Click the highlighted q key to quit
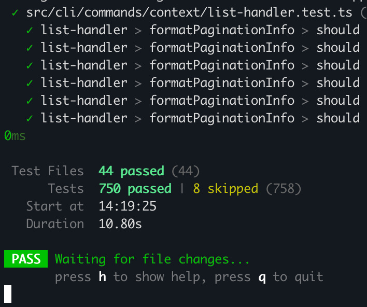This screenshot has width=367, height=307. [x=262, y=277]
